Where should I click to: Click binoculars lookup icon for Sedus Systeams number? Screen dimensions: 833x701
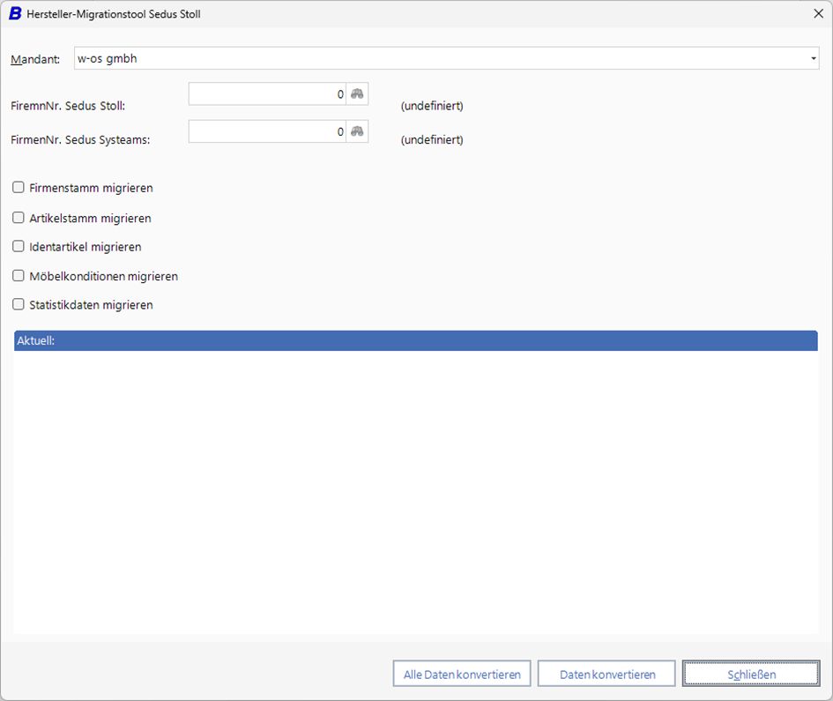coord(357,131)
